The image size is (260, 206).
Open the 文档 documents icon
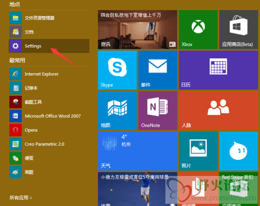point(15,32)
